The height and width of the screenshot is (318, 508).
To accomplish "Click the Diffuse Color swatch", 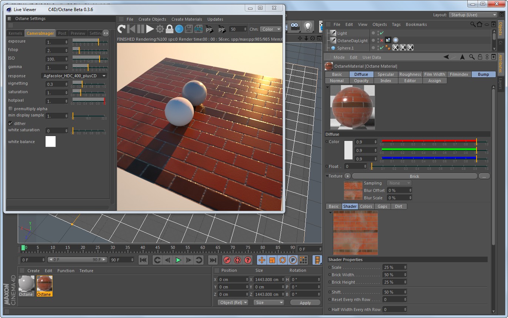I will click(x=348, y=150).
